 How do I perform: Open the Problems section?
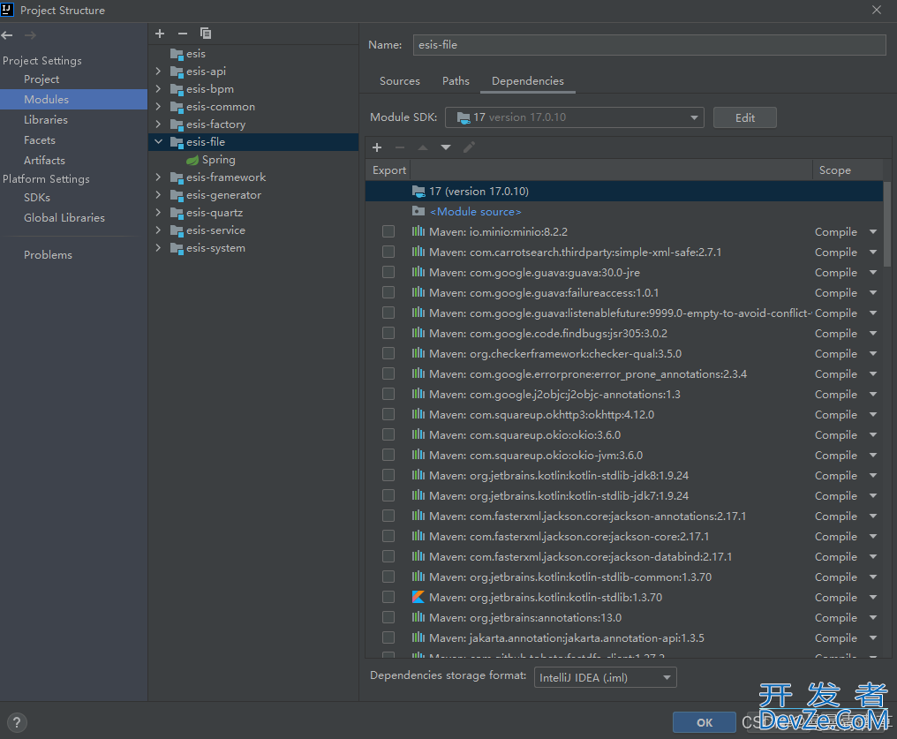48,255
